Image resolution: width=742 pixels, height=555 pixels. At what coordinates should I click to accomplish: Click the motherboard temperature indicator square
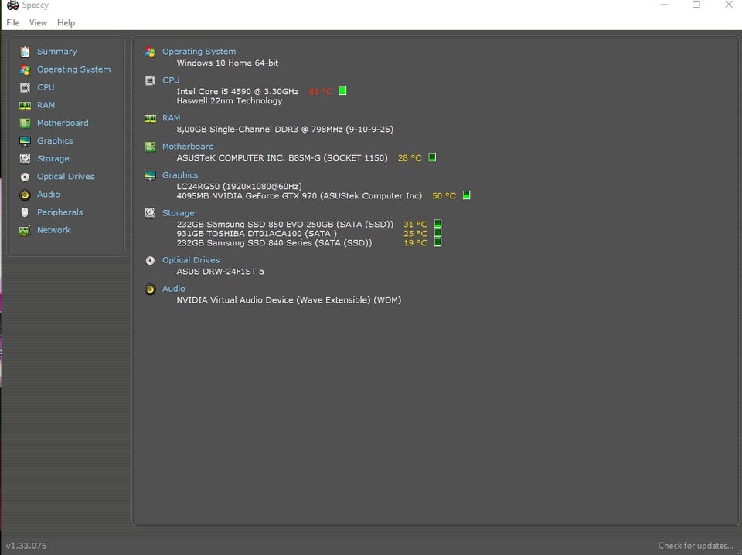[x=432, y=157]
